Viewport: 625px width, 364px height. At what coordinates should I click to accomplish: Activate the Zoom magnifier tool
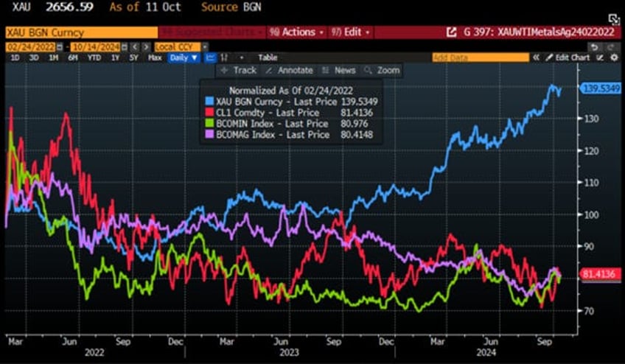point(382,71)
